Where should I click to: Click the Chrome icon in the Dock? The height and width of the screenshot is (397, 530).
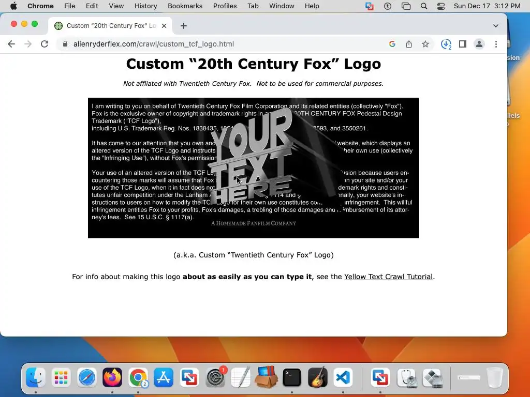point(138,377)
